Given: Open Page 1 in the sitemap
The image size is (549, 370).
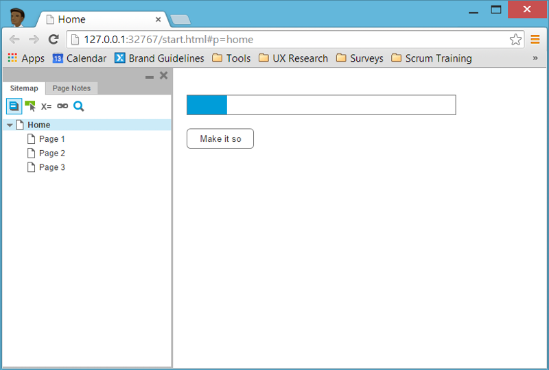Looking at the screenshot, I should [51, 139].
